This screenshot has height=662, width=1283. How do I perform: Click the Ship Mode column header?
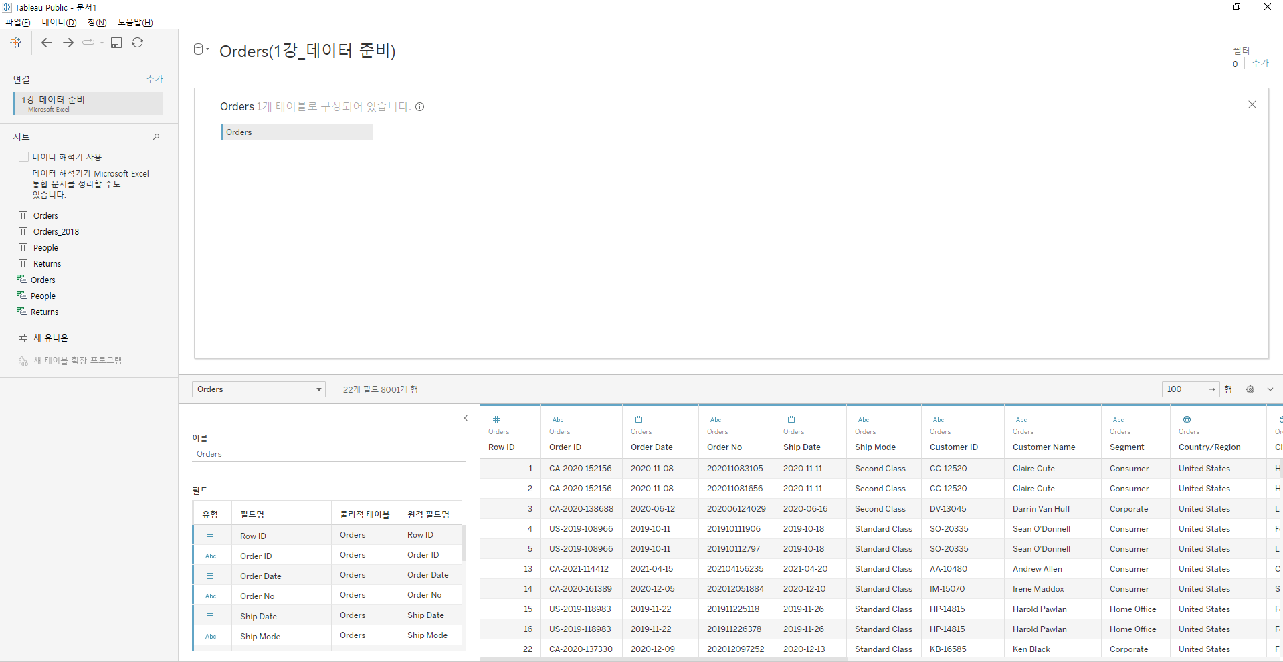875,447
